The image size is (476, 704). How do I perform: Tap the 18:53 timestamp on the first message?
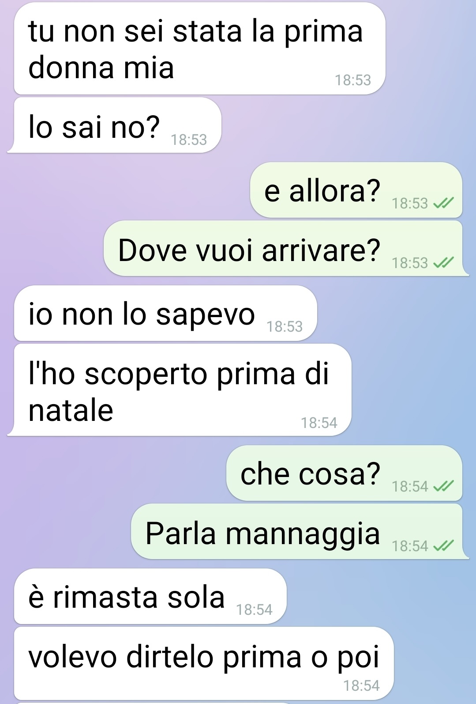[x=353, y=80]
